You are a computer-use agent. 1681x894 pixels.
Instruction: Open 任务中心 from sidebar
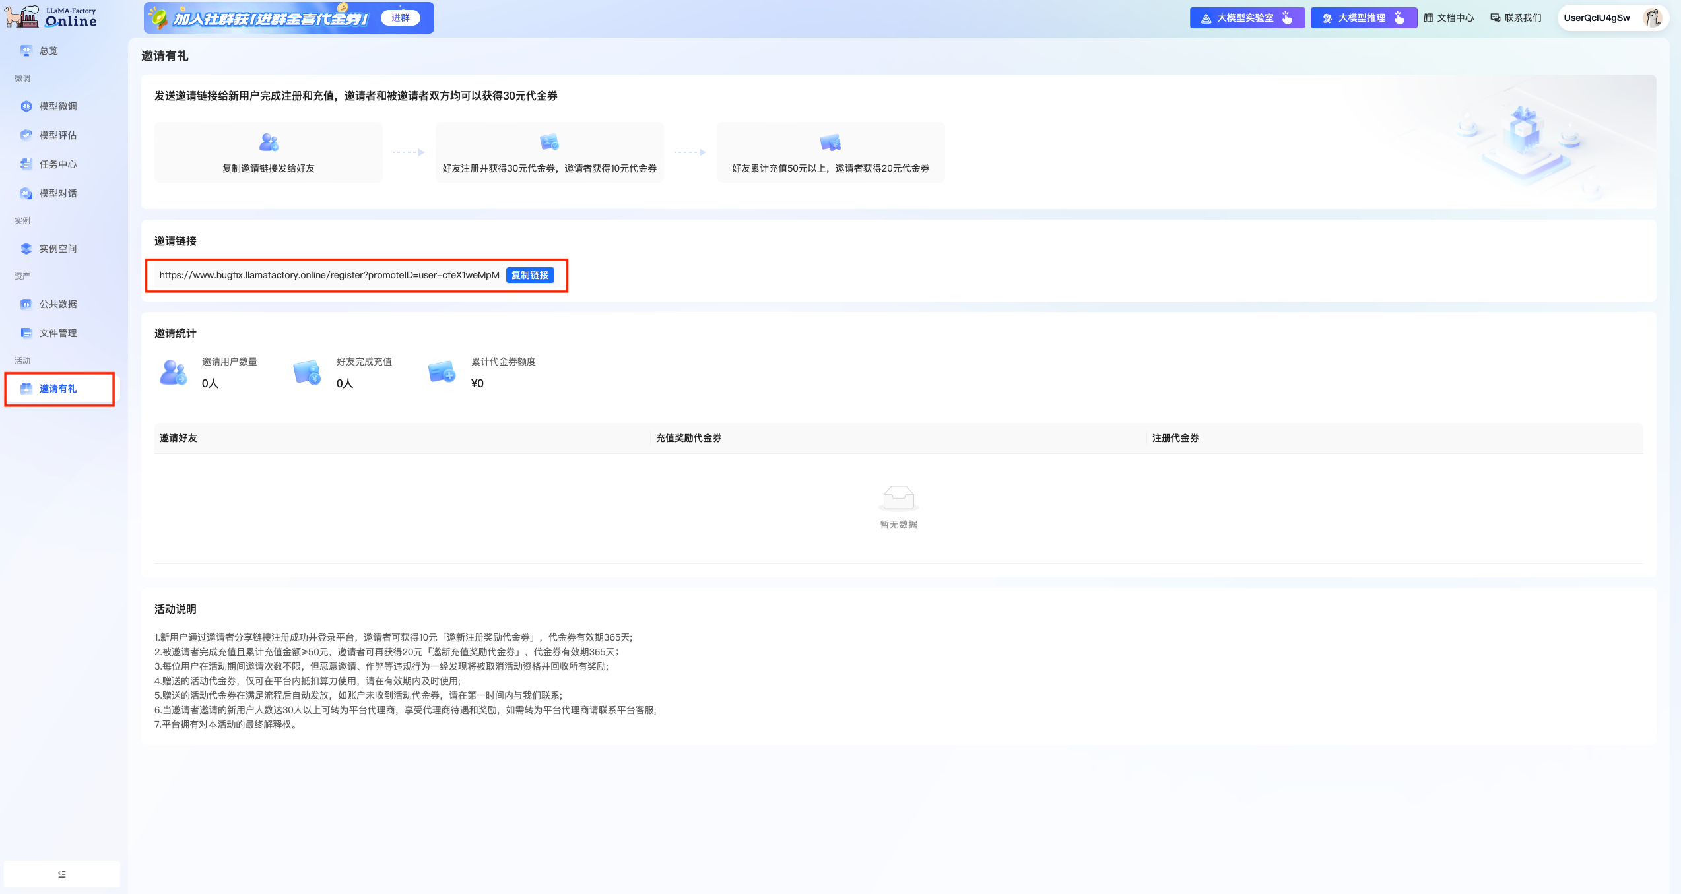tap(57, 164)
